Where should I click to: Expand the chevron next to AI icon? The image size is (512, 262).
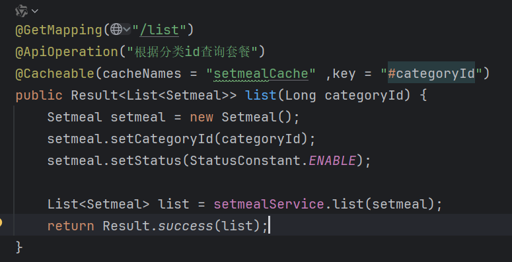[35, 11]
